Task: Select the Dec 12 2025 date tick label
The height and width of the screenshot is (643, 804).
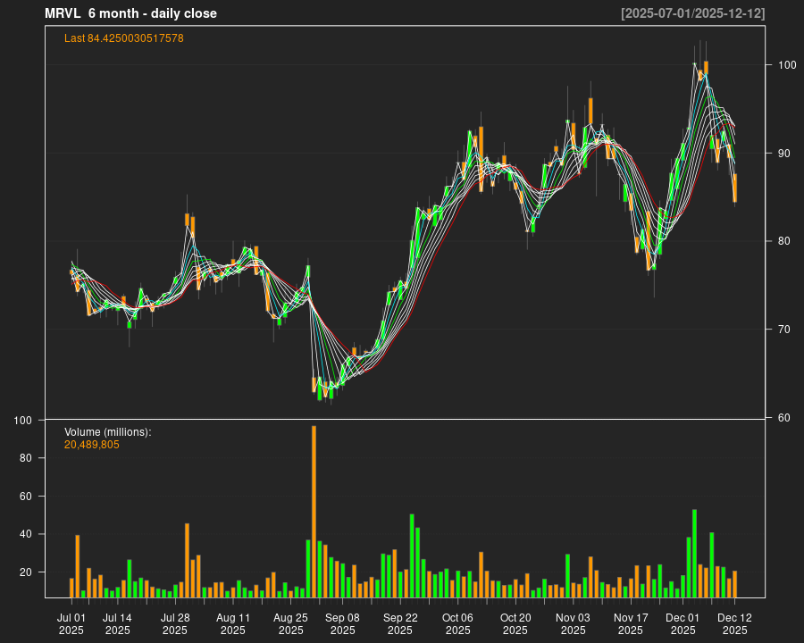Action: coord(734,623)
